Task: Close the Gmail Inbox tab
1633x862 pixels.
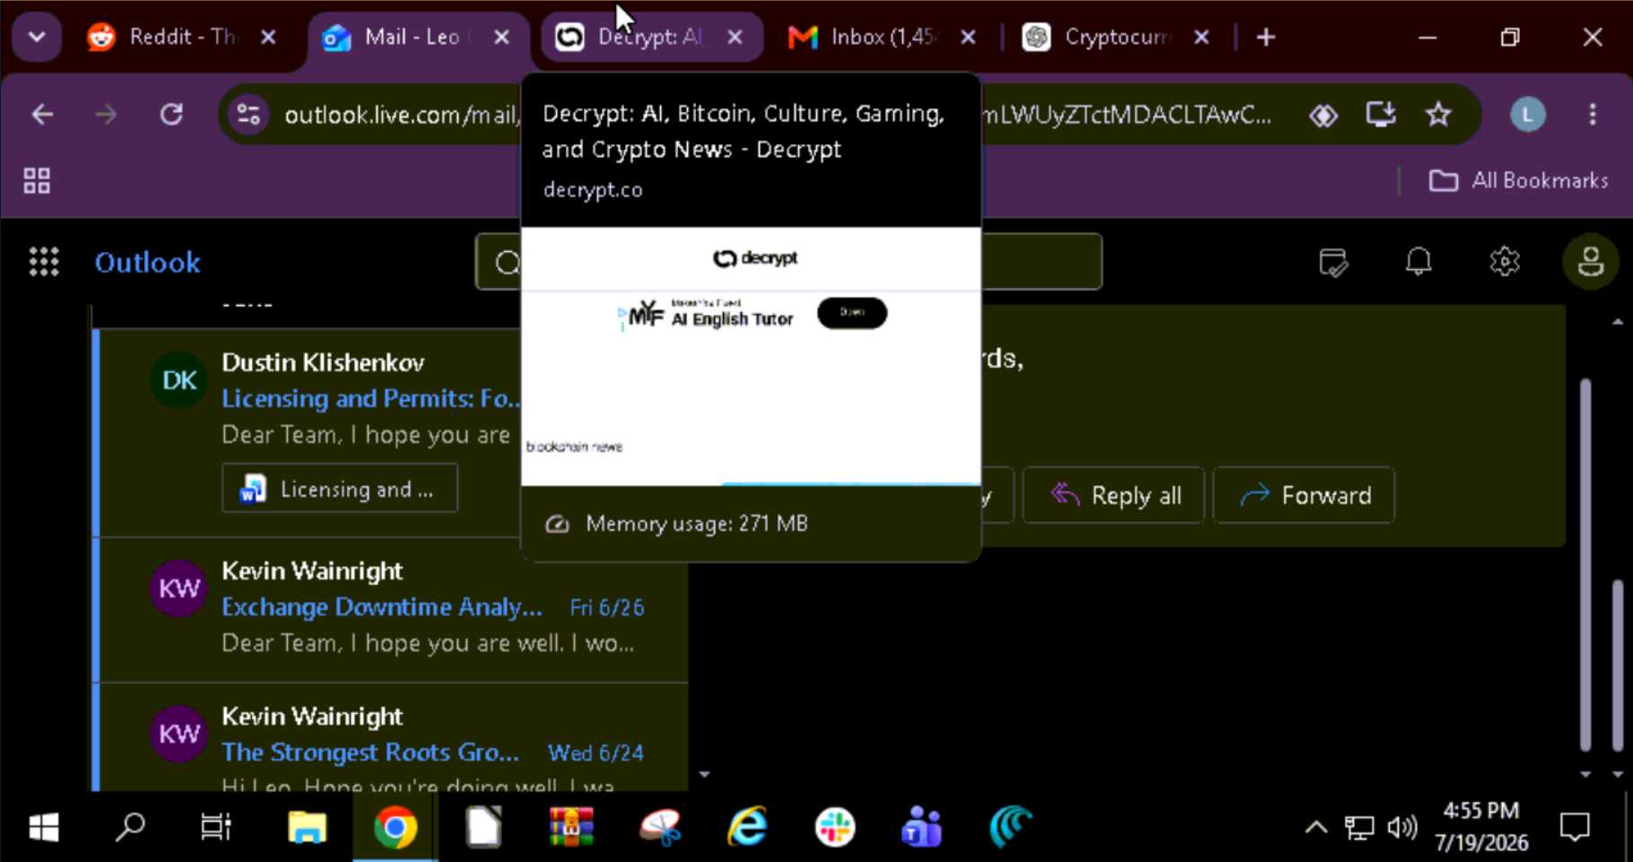Action: coord(969,38)
